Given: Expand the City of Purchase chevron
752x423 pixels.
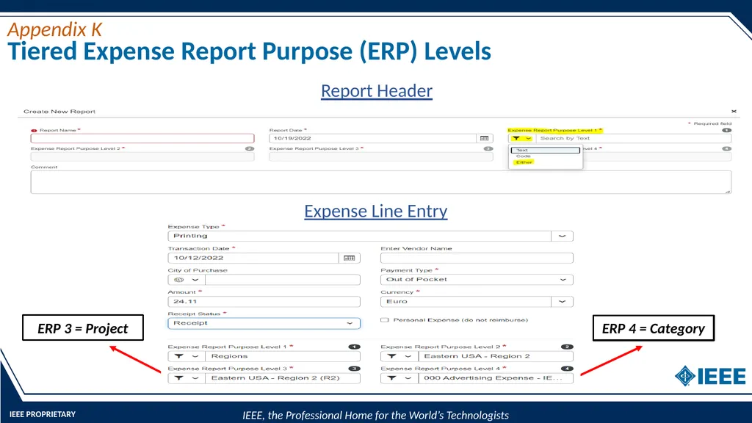Looking at the screenshot, I should (195, 280).
